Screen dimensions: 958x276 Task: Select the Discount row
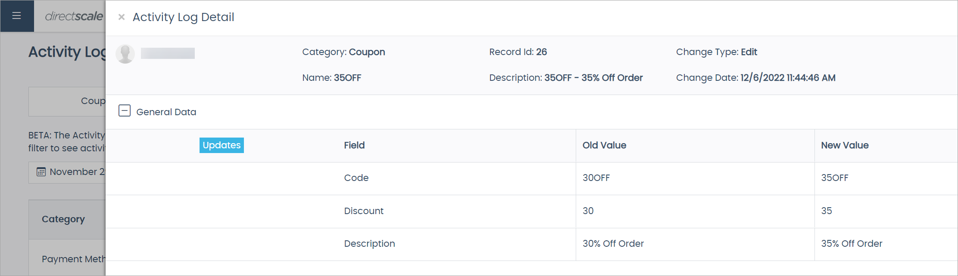pyautogui.click(x=364, y=211)
